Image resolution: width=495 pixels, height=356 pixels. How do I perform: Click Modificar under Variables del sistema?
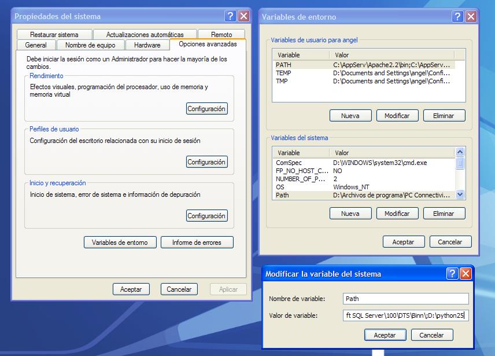tap(397, 214)
